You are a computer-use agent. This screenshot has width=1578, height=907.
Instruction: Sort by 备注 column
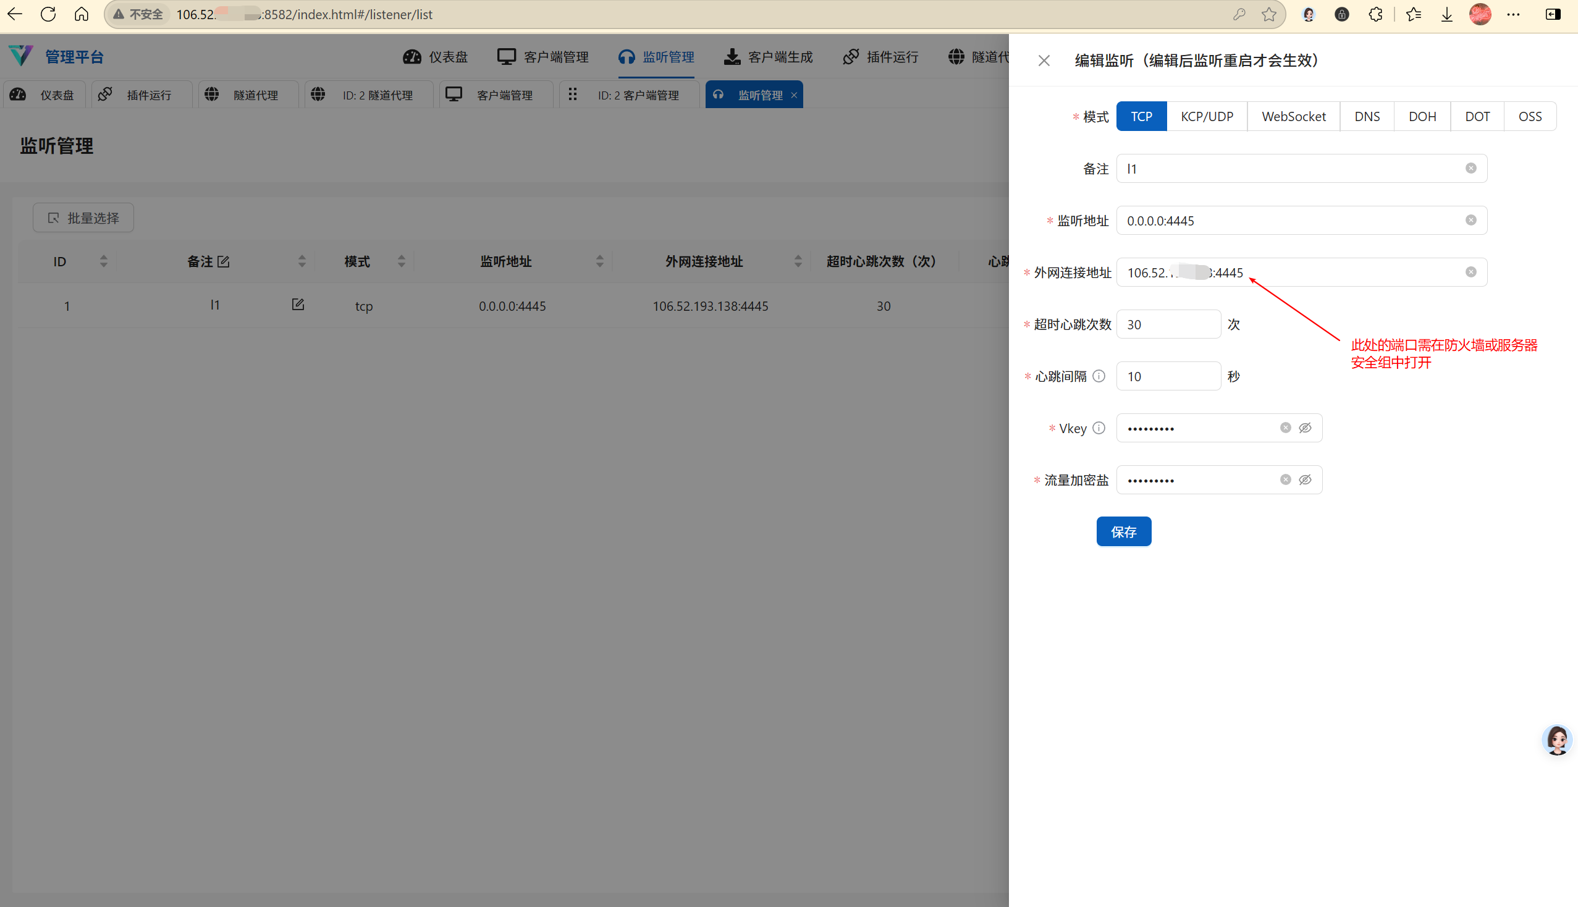coord(302,261)
